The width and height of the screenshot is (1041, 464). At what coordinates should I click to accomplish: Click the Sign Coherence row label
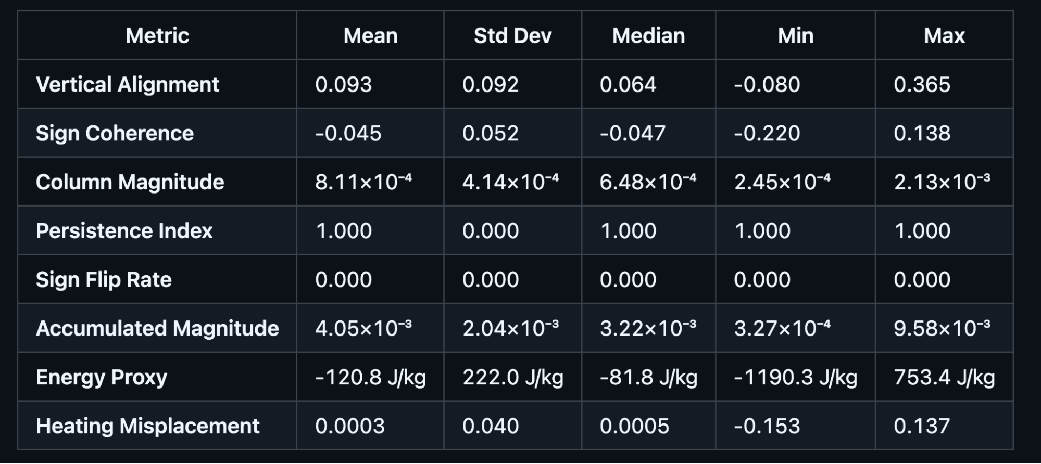click(x=115, y=134)
